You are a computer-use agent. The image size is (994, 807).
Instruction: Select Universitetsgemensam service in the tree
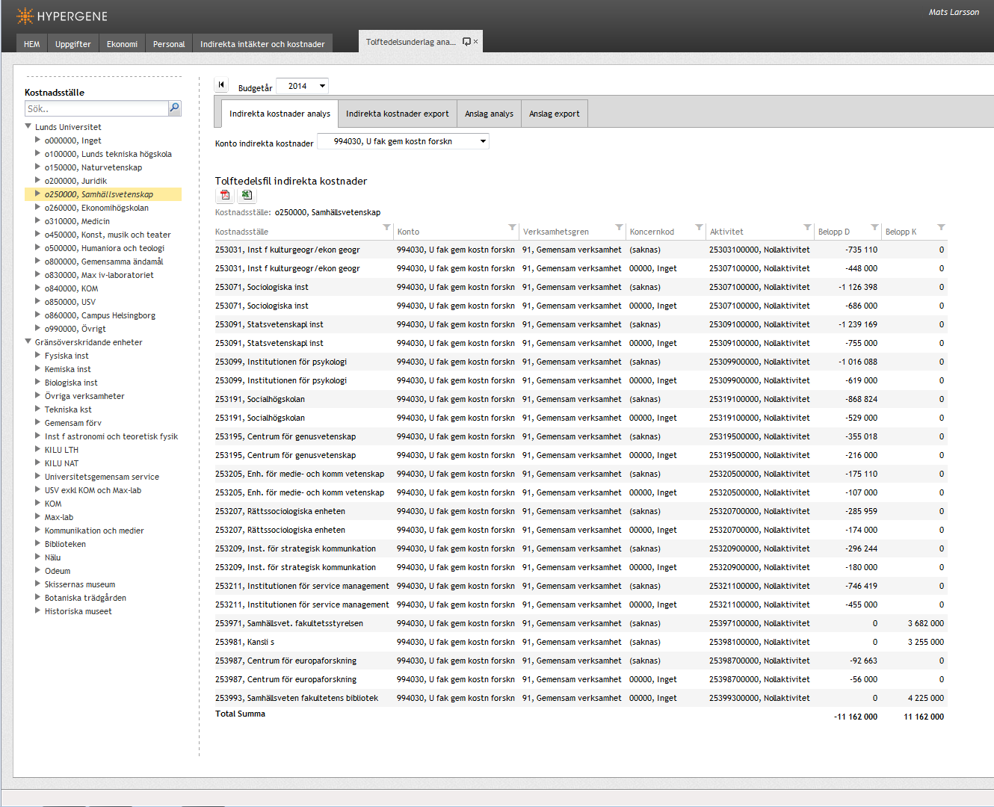102,477
